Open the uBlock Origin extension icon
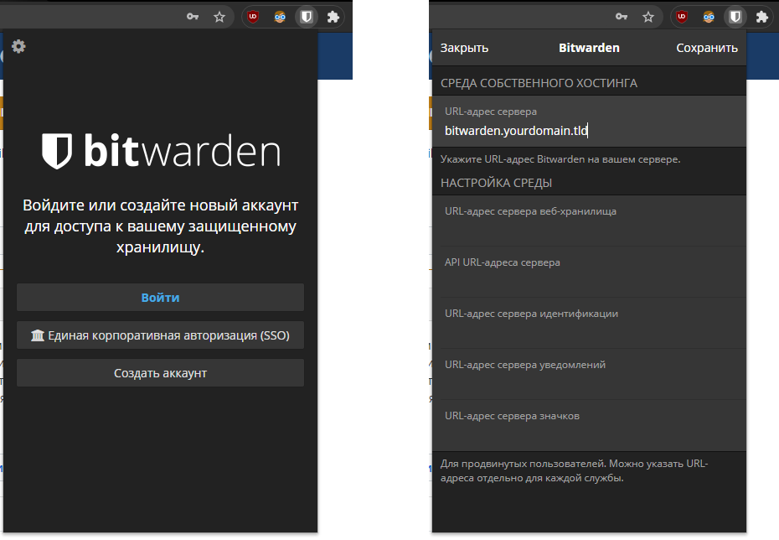This screenshot has width=779, height=540. coord(252,16)
